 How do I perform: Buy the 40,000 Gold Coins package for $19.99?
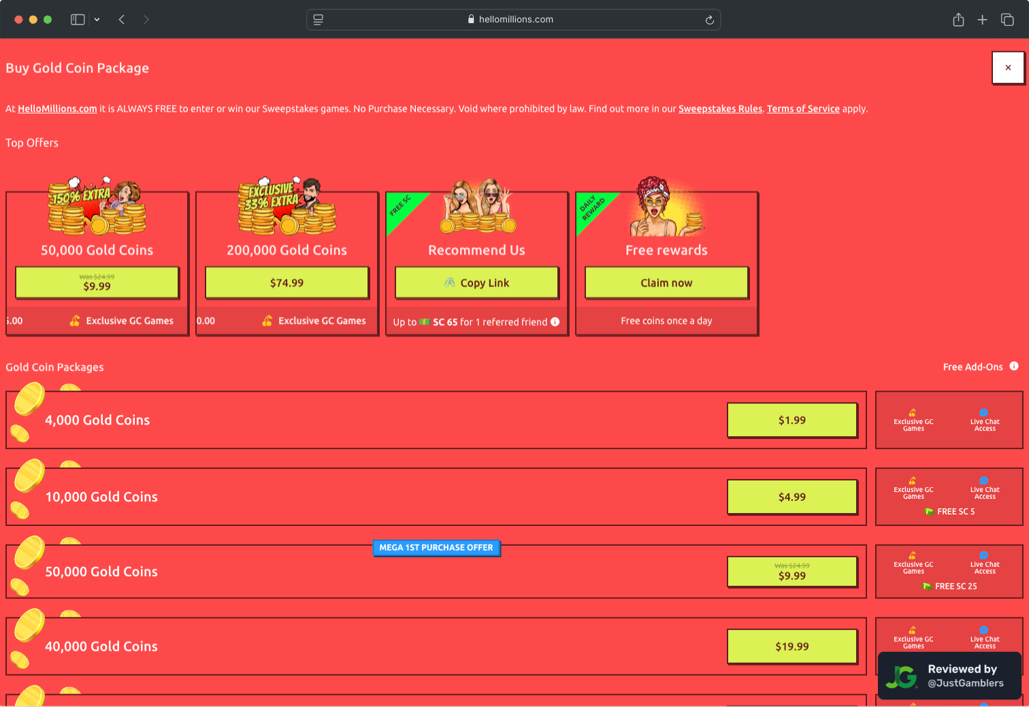coord(792,646)
